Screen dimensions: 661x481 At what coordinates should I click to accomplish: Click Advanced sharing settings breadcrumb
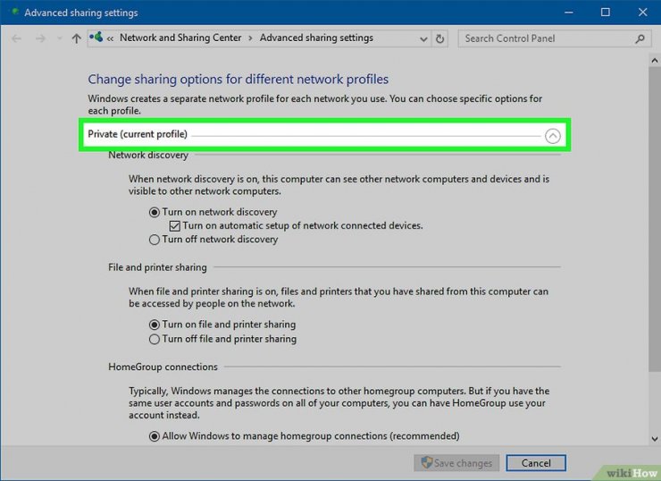tap(316, 38)
